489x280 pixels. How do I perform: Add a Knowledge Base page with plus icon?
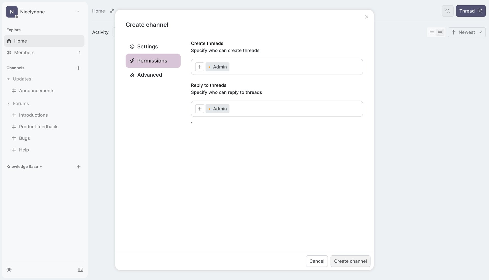[78, 167]
